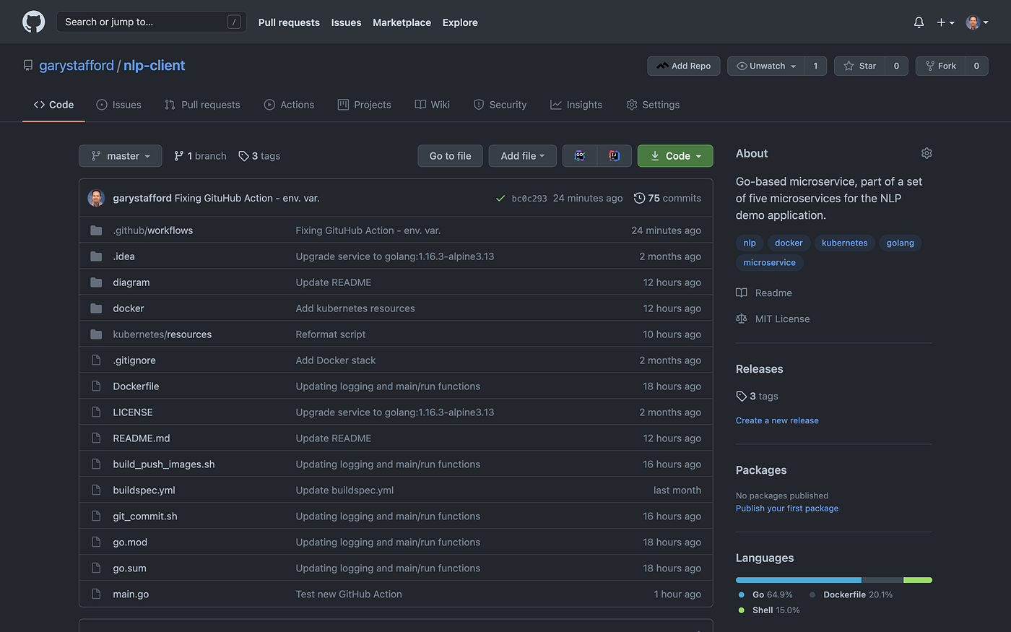Click Create a new release link
This screenshot has height=632, width=1011.
pyautogui.click(x=777, y=420)
